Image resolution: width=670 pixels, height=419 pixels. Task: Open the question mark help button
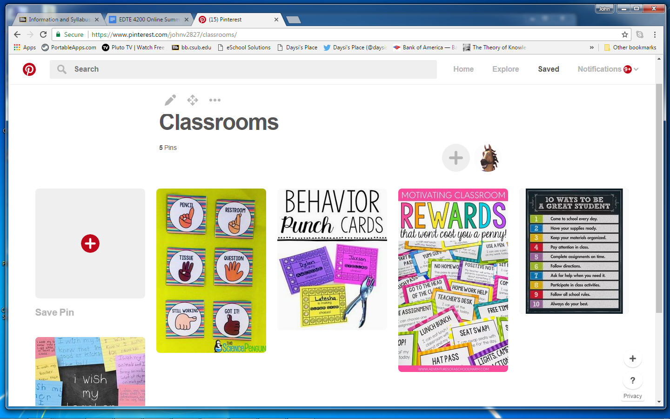(632, 380)
